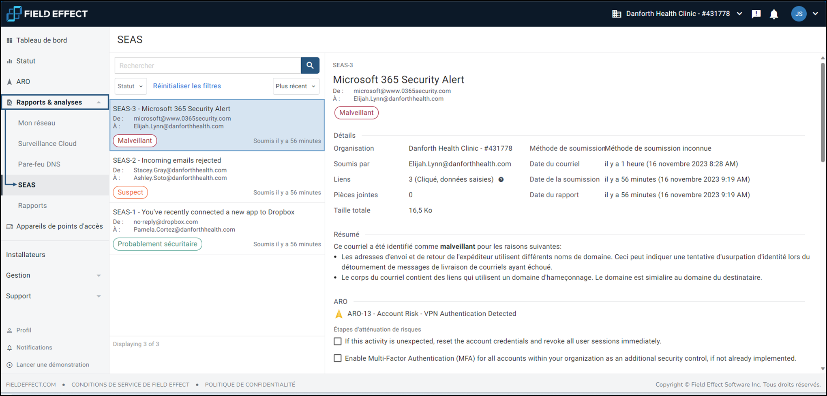Click the sender microsoft@www.0365security.com in details
This screenshot has width=827, height=396.
pyautogui.click(x=402, y=91)
